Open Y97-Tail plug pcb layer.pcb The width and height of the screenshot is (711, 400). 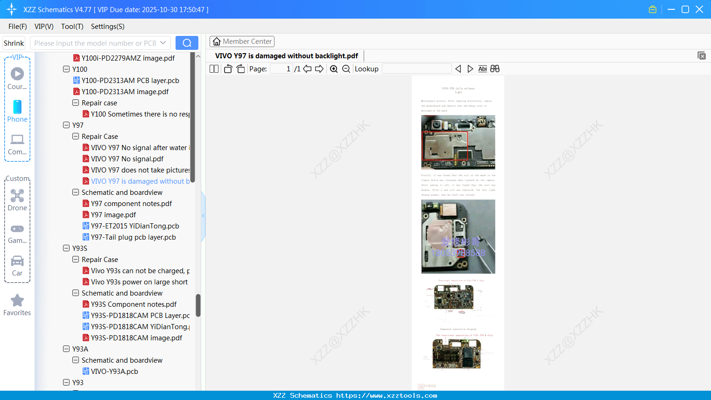[x=129, y=237]
